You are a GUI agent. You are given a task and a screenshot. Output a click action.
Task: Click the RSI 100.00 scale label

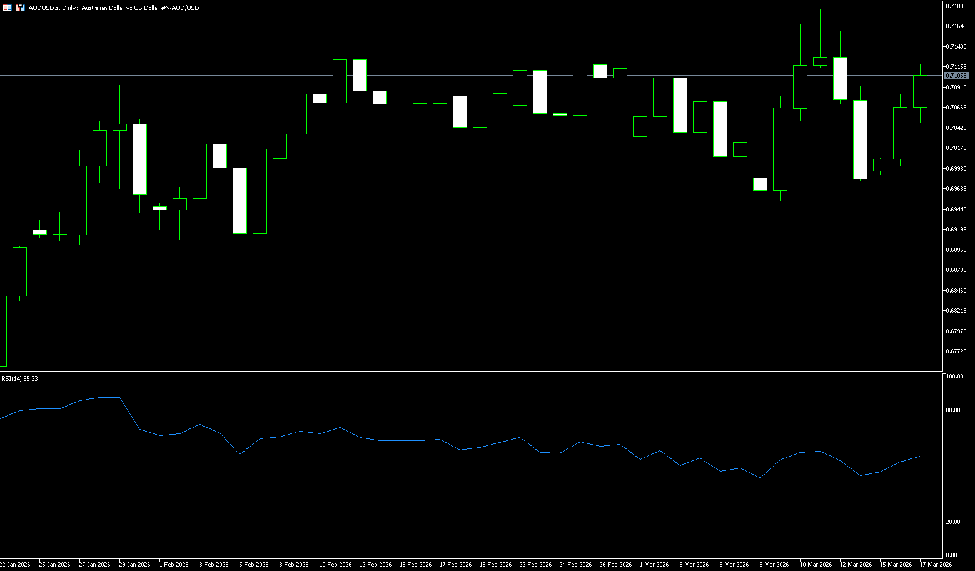coord(954,376)
